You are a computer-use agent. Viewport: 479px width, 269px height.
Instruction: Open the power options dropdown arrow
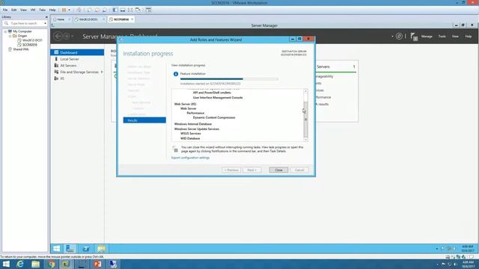tap(69, 10)
